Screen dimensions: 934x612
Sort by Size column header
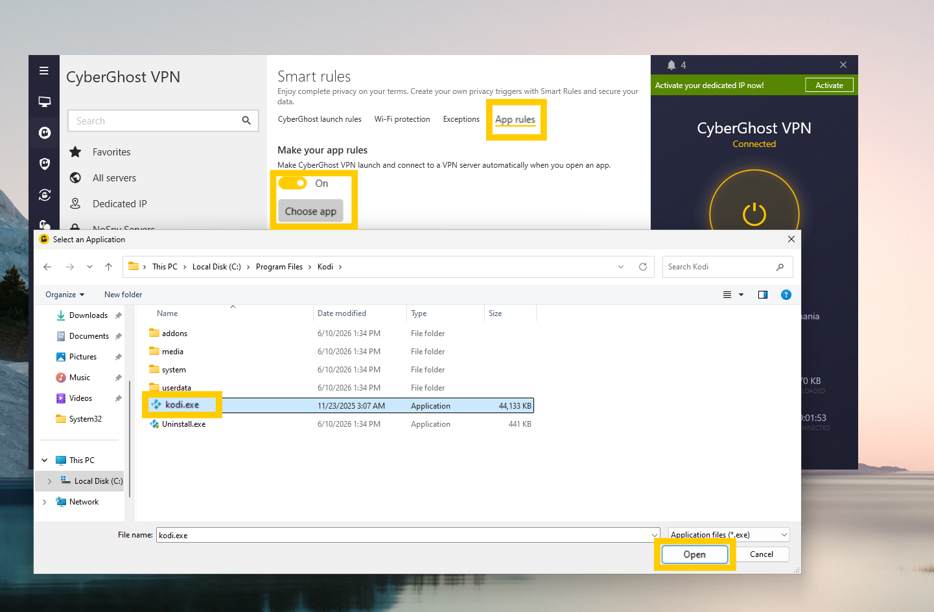click(495, 313)
